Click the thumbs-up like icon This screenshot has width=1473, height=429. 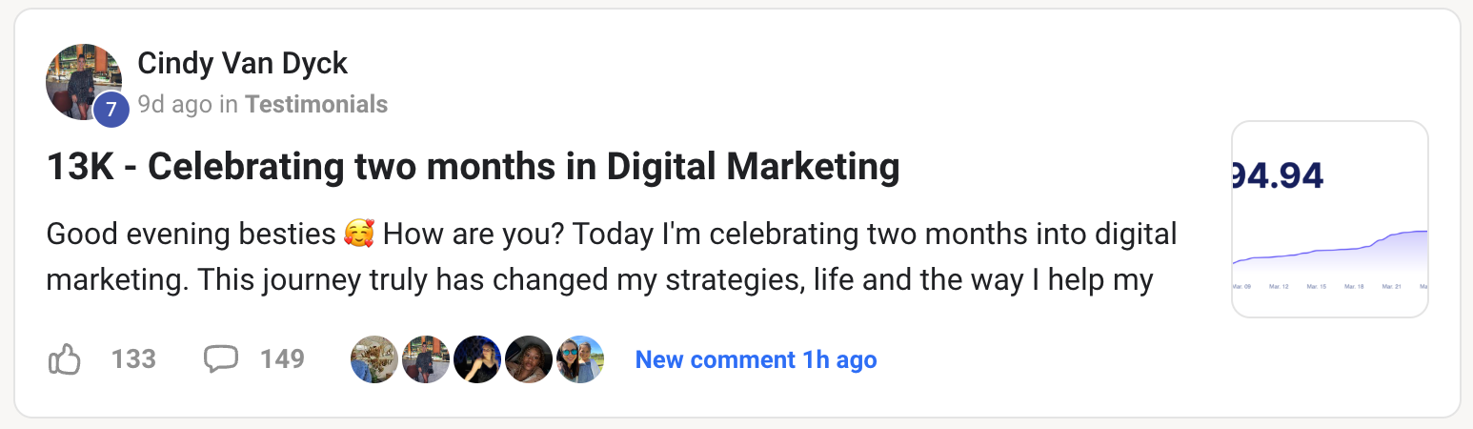point(64,359)
